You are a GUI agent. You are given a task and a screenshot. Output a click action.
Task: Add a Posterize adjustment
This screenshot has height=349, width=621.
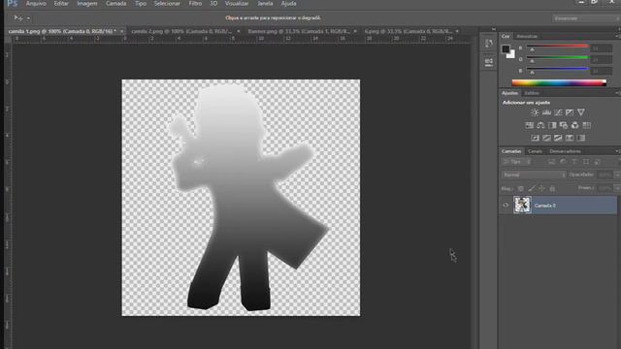tap(546, 138)
